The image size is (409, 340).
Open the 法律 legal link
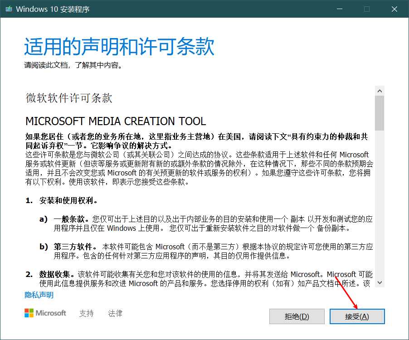coord(115,313)
